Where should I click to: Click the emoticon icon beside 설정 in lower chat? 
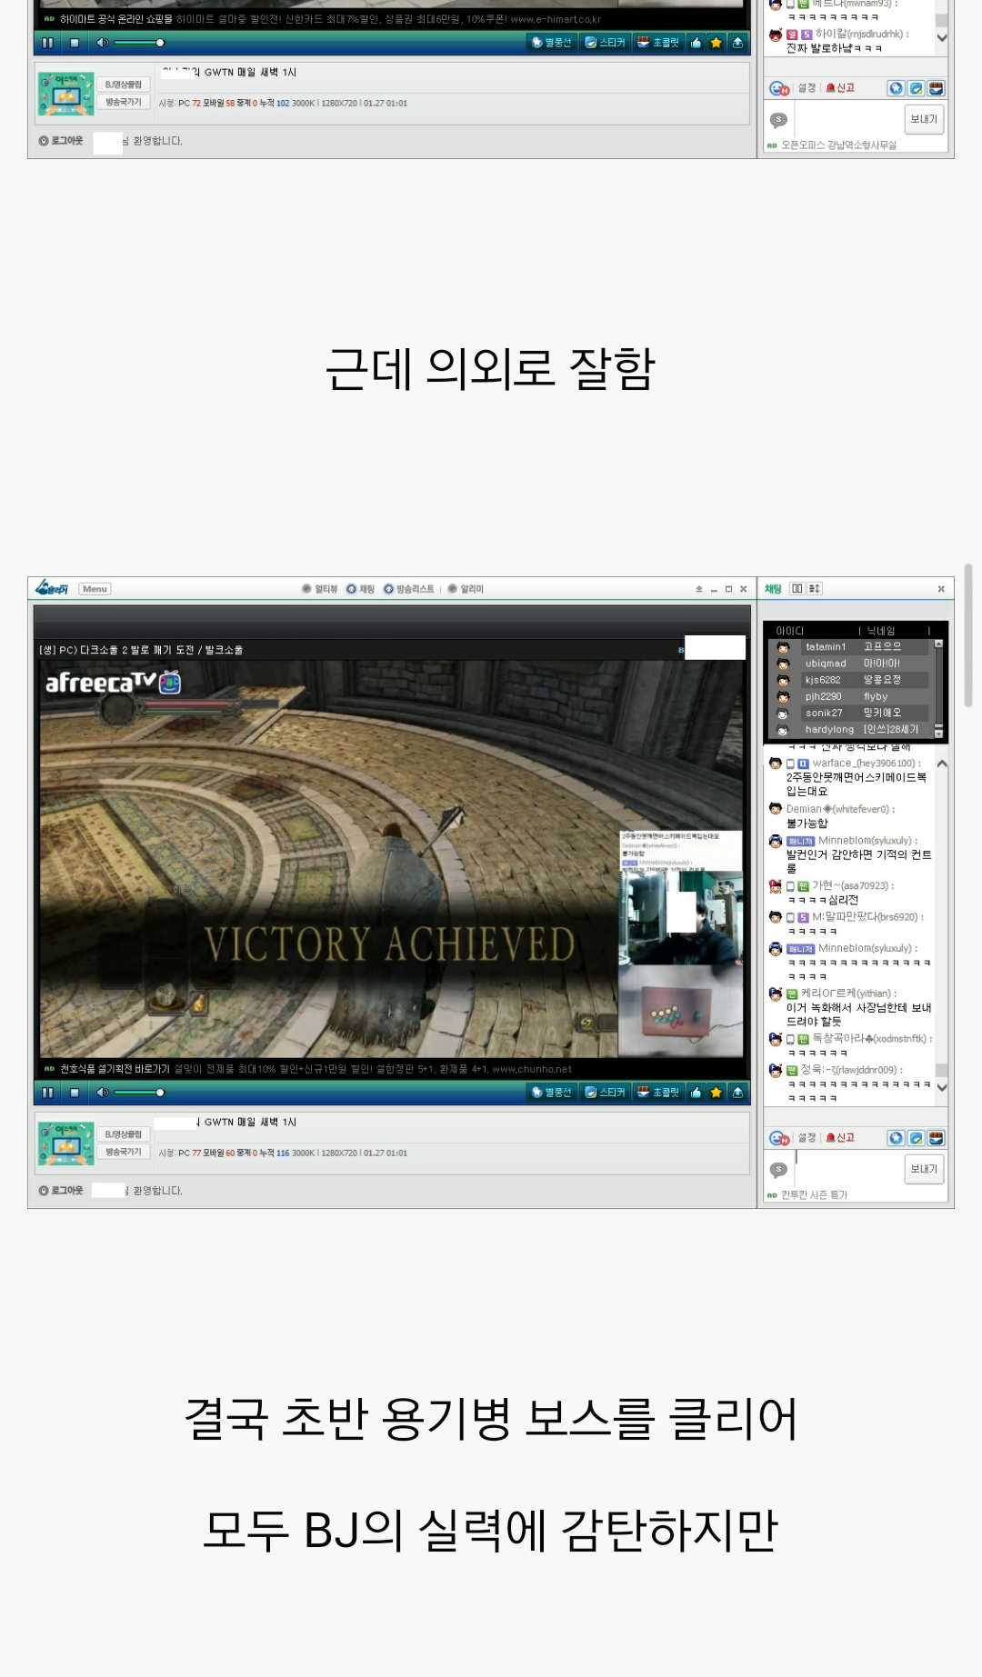(x=779, y=1138)
